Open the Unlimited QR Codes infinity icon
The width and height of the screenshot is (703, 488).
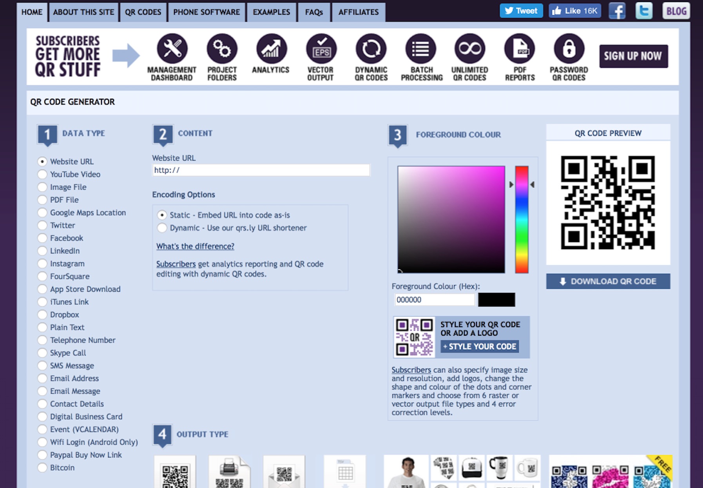coord(469,49)
